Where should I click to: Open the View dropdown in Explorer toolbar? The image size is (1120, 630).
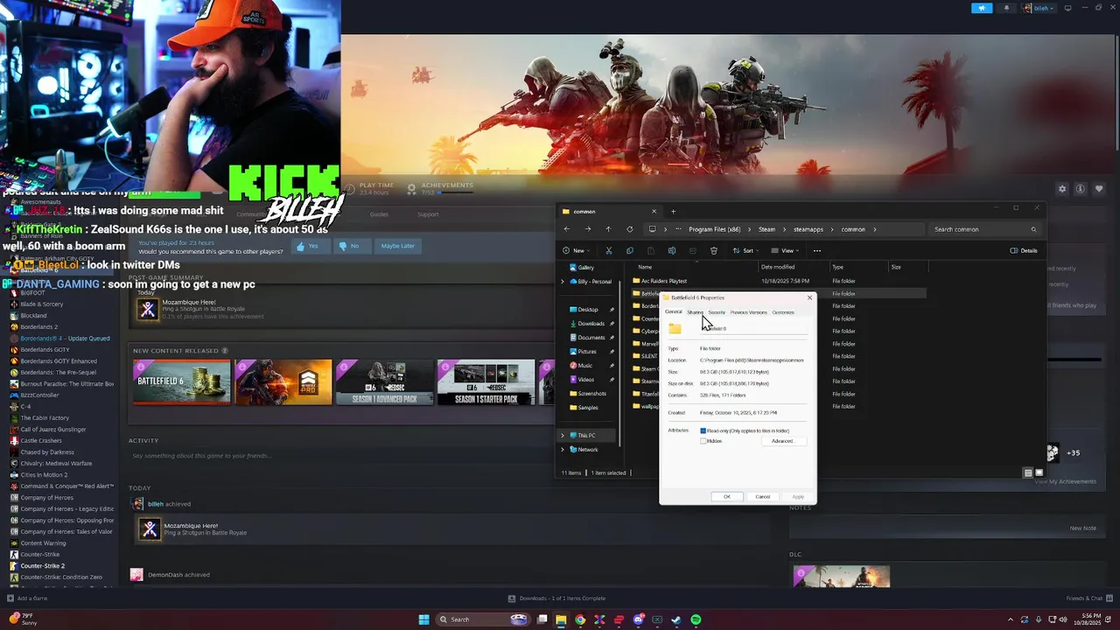click(x=787, y=250)
